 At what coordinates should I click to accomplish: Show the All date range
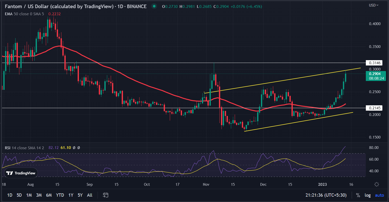pyautogui.click(x=90, y=195)
